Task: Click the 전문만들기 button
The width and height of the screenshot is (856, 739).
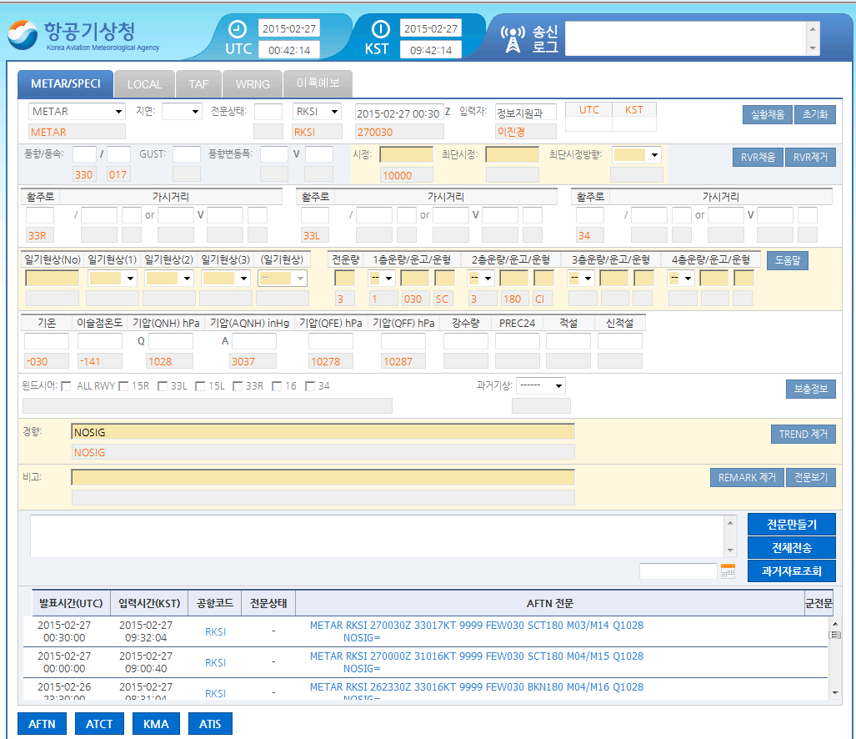Action: pyautogui.click(x=792, y=525)
